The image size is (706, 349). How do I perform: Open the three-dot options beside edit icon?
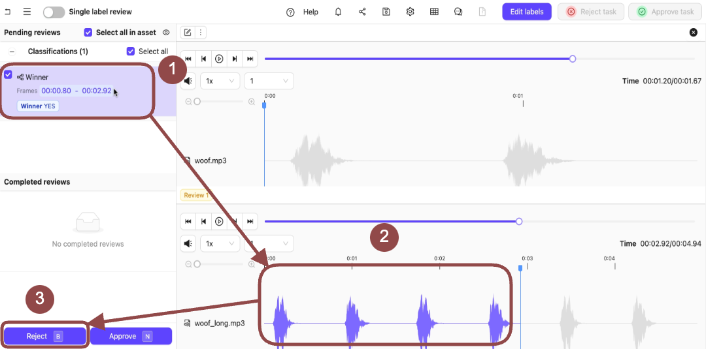[x=201, y=33]
